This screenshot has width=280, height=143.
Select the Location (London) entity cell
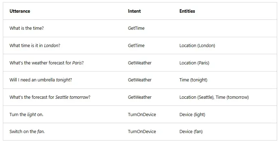pyautogui.click(x=197, y=46)
